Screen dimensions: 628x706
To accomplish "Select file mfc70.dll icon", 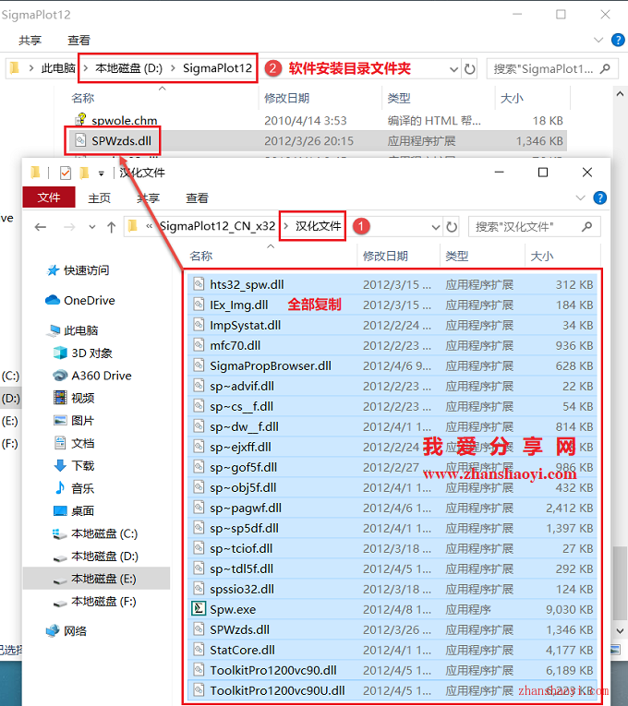I will point(199,345).
